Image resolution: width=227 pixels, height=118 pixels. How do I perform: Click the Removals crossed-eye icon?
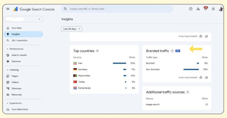[8, 95]
